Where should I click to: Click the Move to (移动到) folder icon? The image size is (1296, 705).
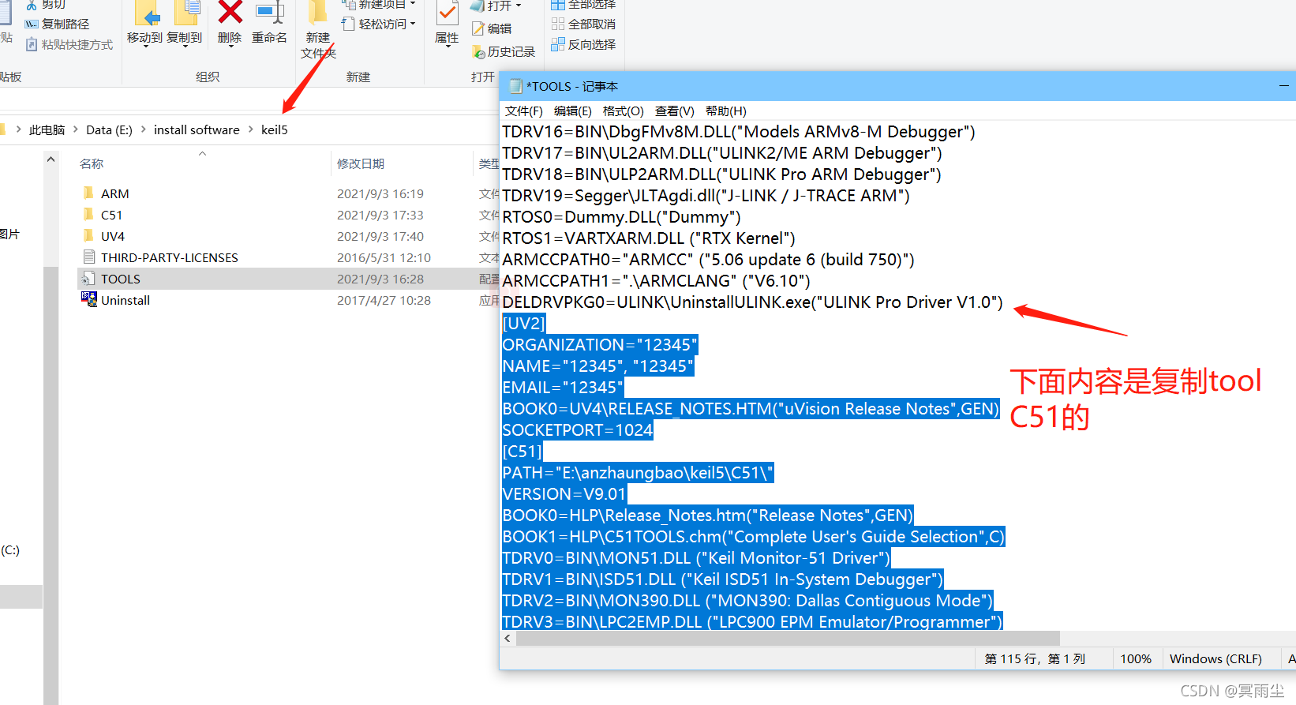tap(148, 13)
